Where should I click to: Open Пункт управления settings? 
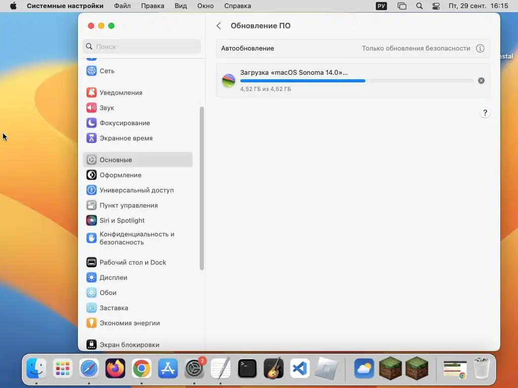(138, 205)
